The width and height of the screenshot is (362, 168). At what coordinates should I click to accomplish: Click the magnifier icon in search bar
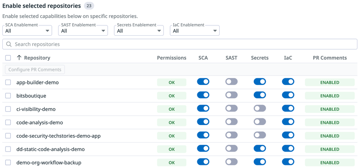point(9,44)
